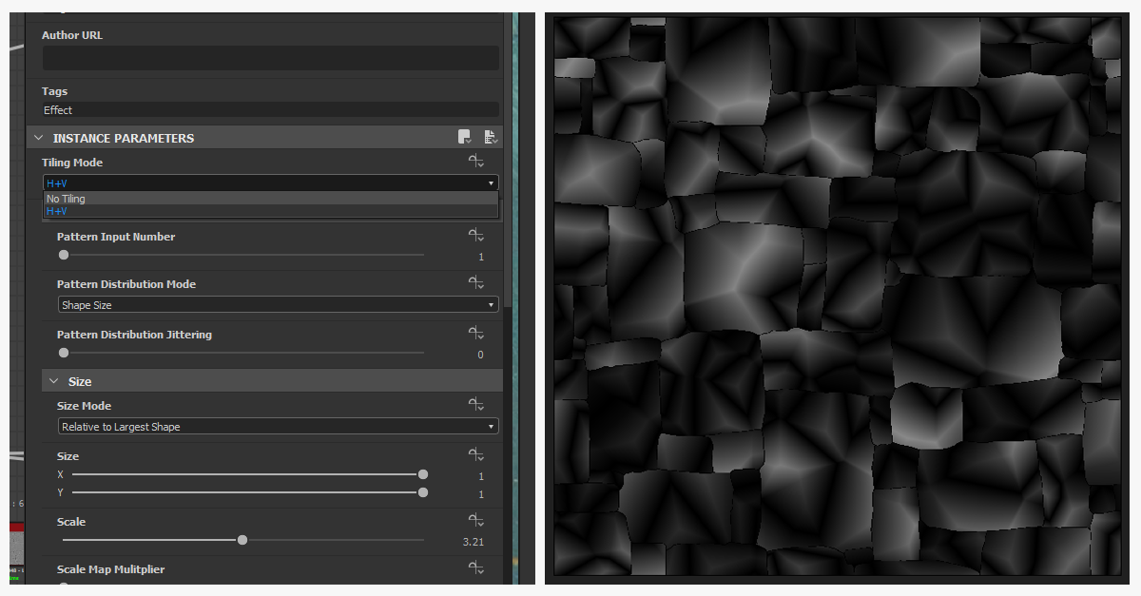Click the Scale slider handle
Image resolution: width=1141 pixels, height=596 pixels.
click(x=242, y=540)
